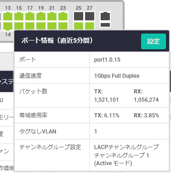Screen dimensions: 171x173
Task: Select green port 17 icon
Action: pos(30,17)
